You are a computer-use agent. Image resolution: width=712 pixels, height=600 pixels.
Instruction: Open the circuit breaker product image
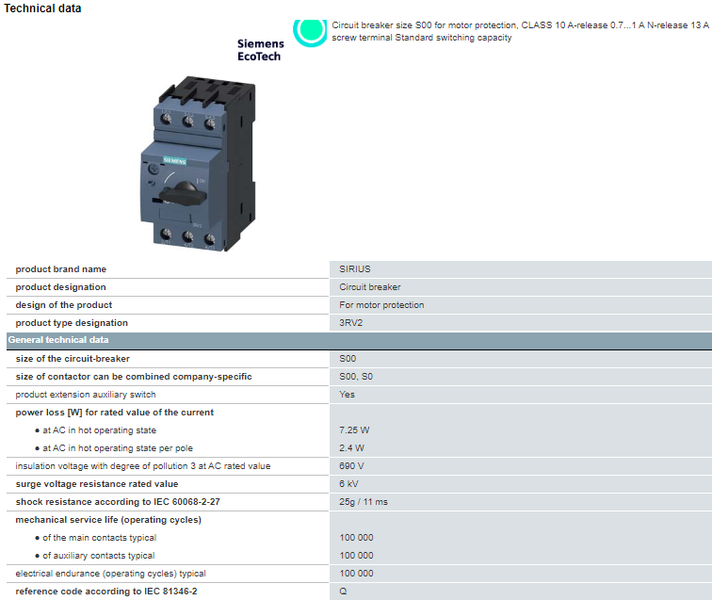(x=198, y=164)
